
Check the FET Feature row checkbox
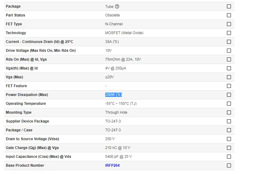229,86
